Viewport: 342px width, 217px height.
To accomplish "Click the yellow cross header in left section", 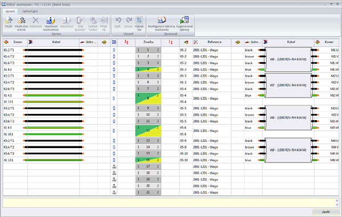I will [104, 42].
